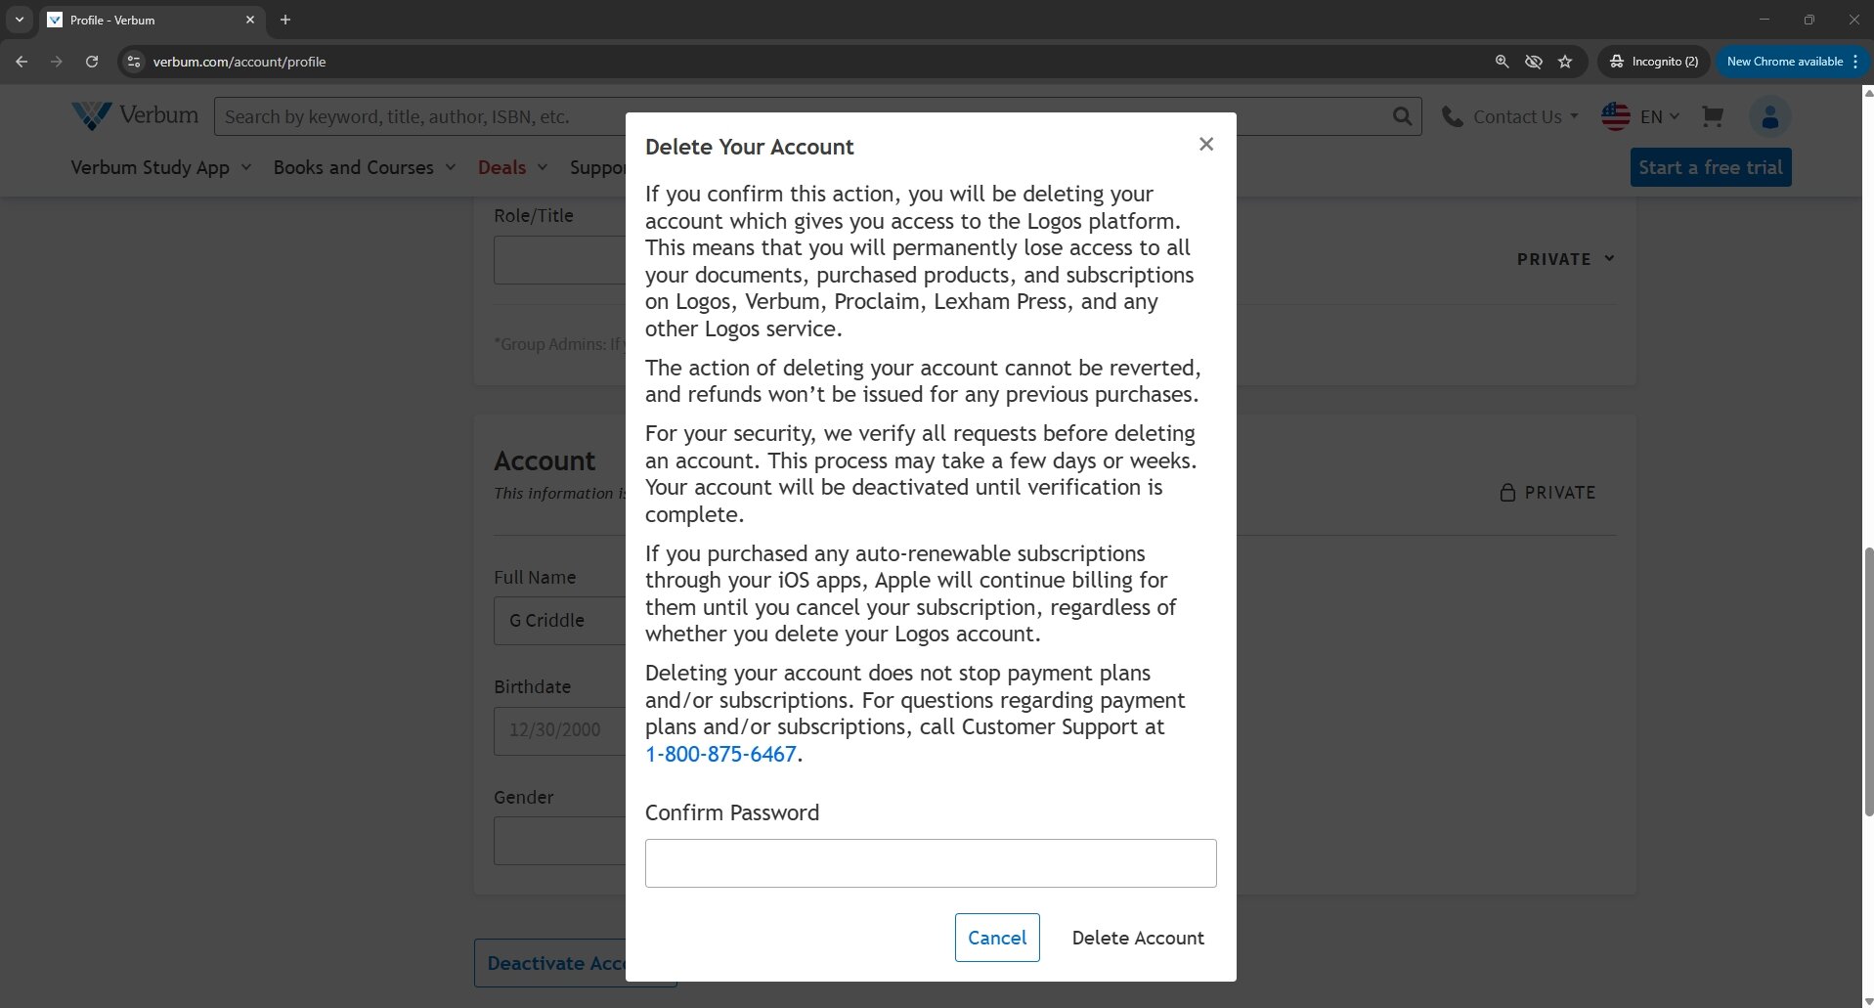This screenshot has height=1008, width=1874.
Task: Click the zoom magnifier icon in address bar
Action: [1502, 61]
